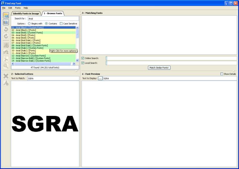
Task: Click the Text to Display field
Action: click(170, 79)
